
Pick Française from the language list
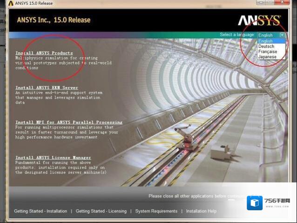click(268, 51)
